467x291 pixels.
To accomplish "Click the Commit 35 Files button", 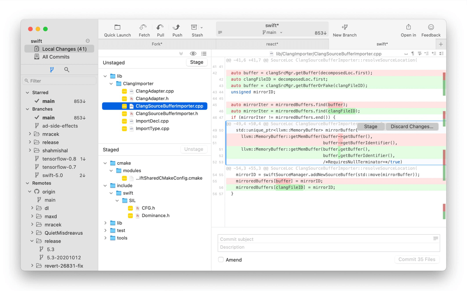I will pos(417,259).
